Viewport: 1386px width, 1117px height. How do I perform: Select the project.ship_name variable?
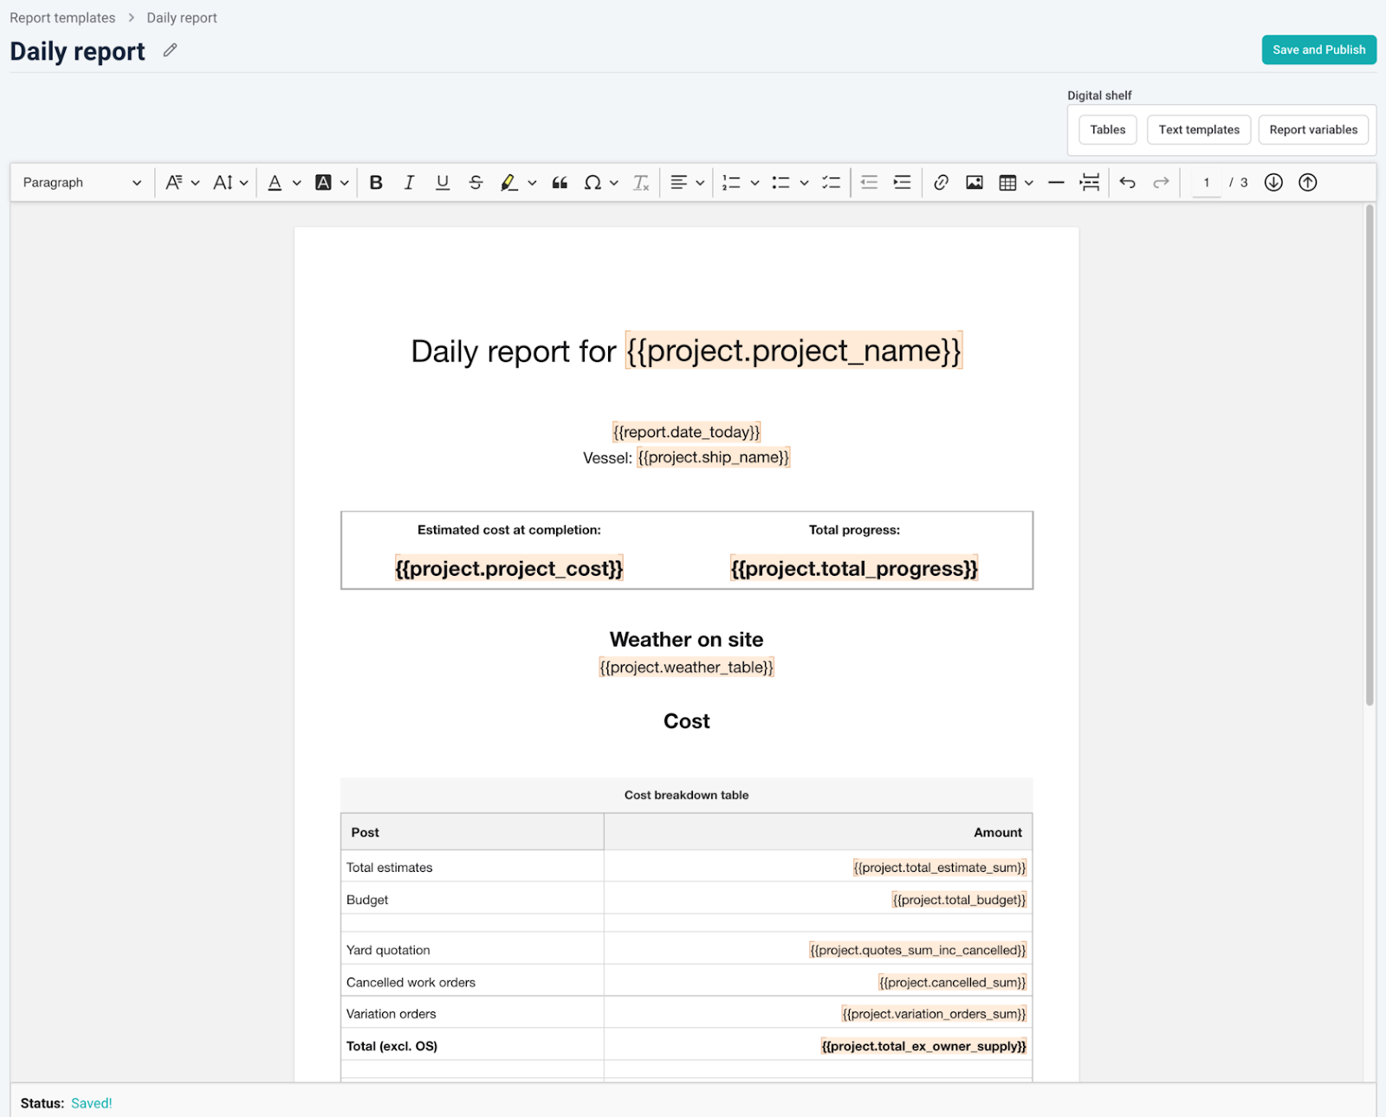click(714, 456)
